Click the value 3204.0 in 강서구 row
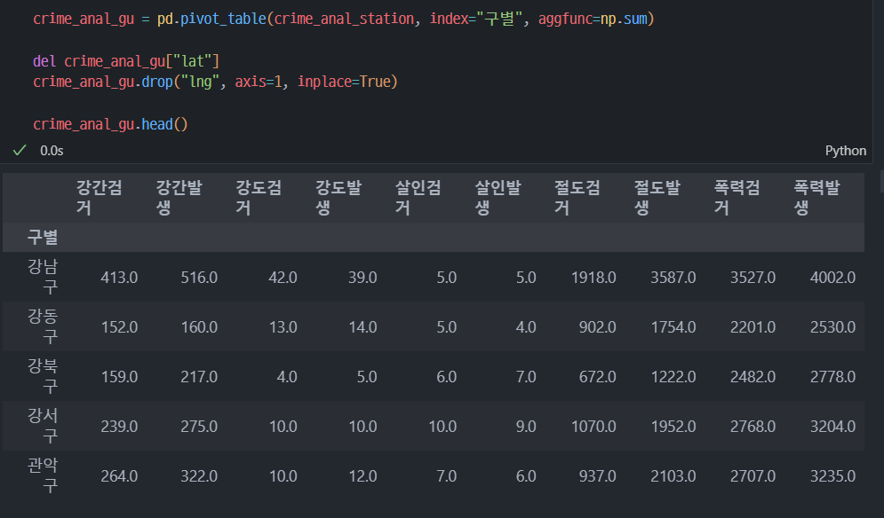884x518 pixels. 832,427
